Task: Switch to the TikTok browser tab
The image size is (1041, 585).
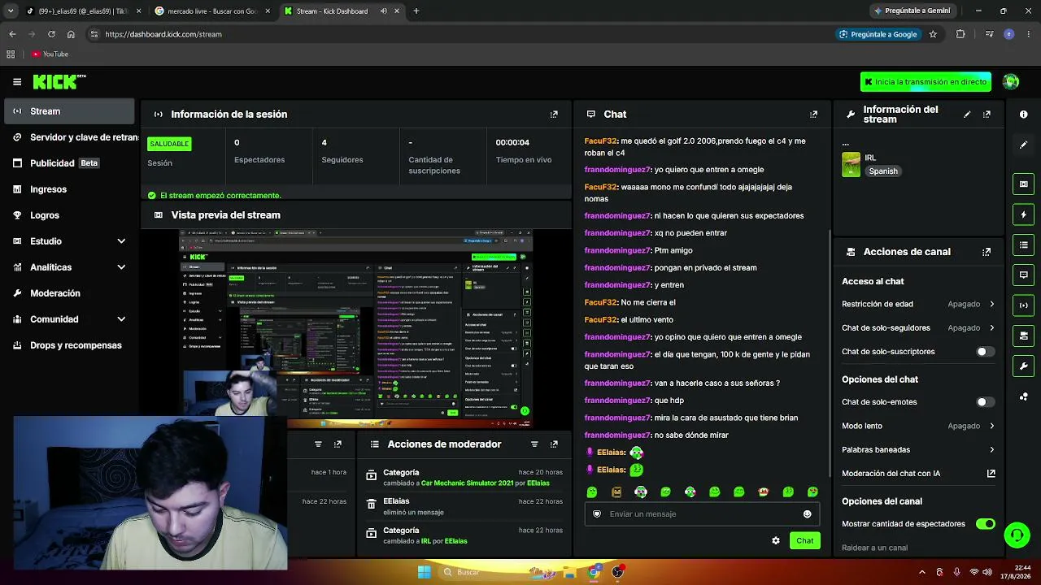Action: (x=84, y=11)
